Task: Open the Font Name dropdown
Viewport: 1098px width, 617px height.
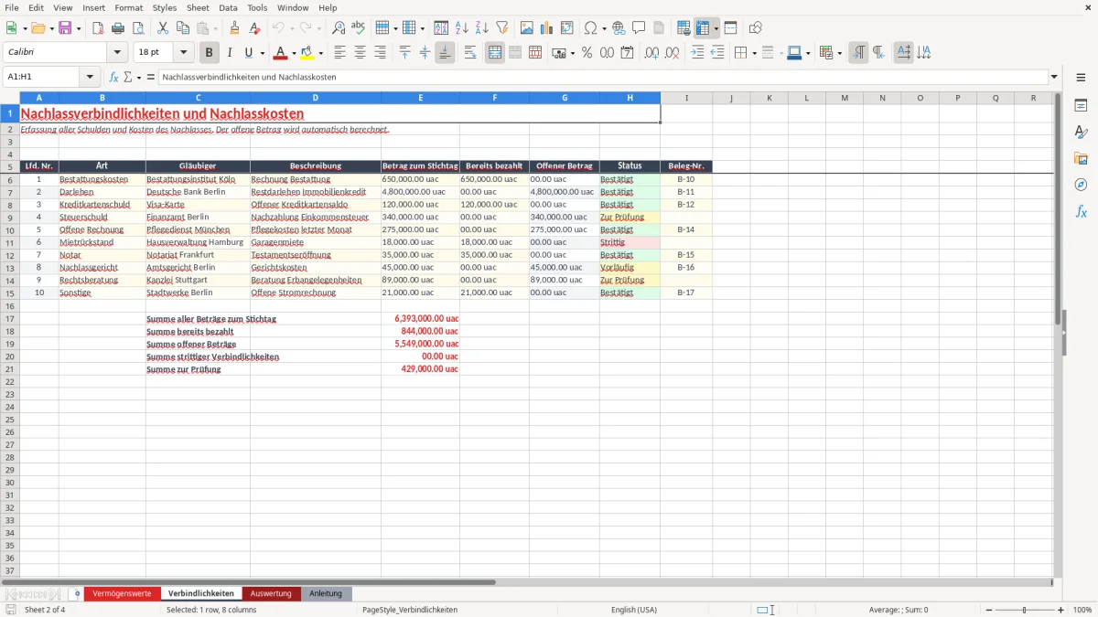Action: [x=116, y=53]
